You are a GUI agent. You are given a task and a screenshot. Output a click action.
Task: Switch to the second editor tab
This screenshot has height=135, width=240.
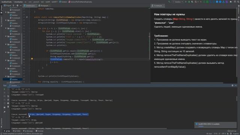pyautogui.click(x=44, y=6)
